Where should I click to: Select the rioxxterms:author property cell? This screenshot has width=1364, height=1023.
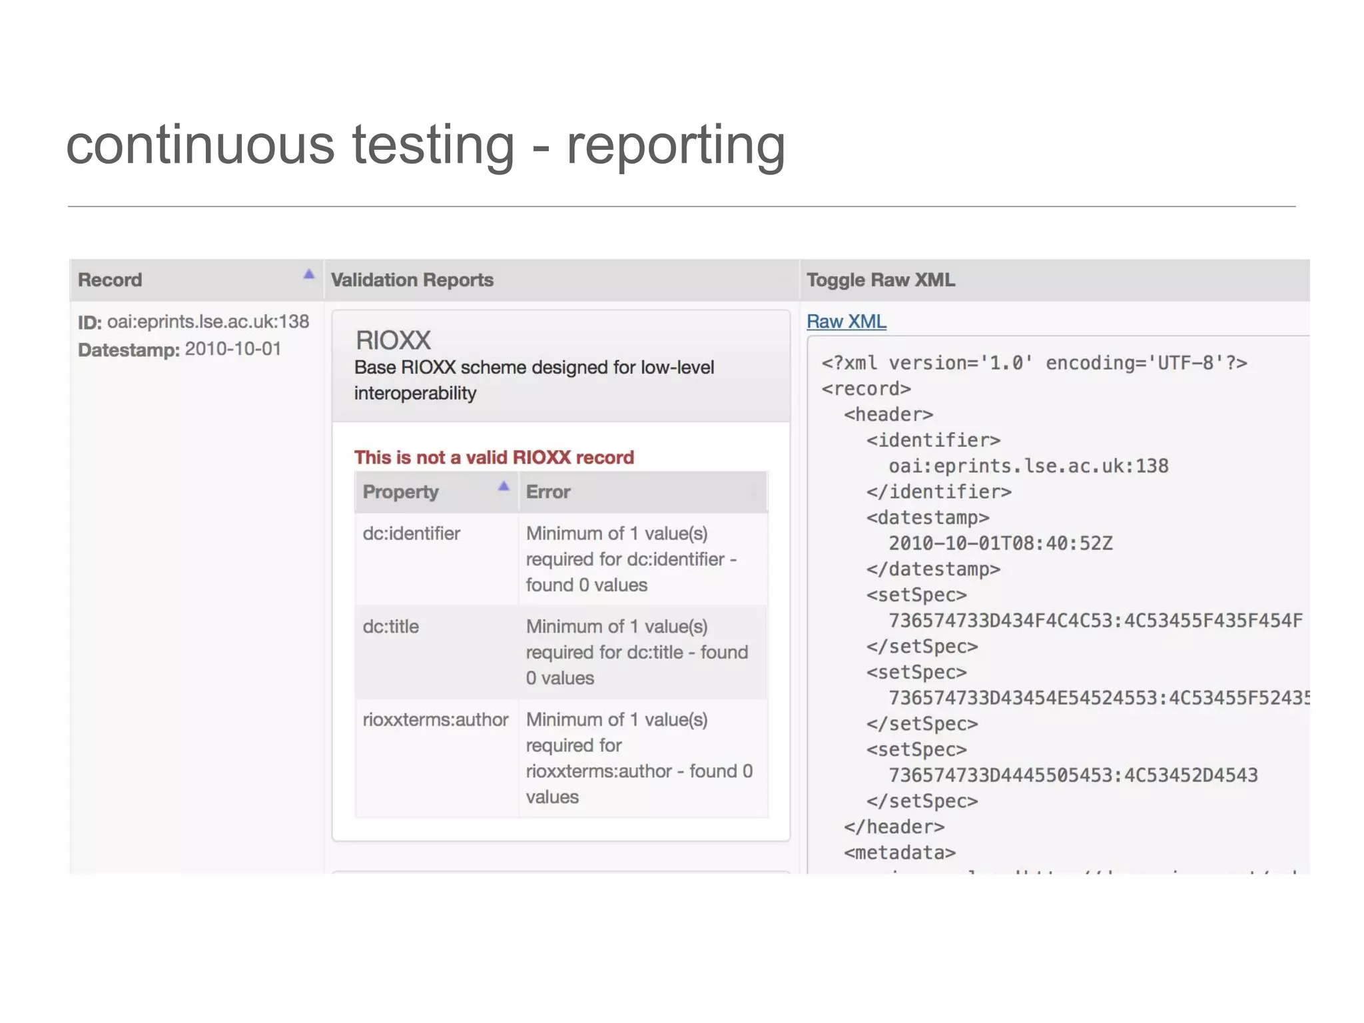click(436, 759)
